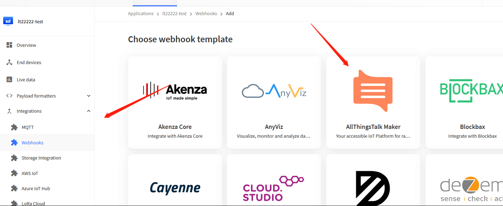Click the AllThingsTalk orange chat logo

[373, 90]
